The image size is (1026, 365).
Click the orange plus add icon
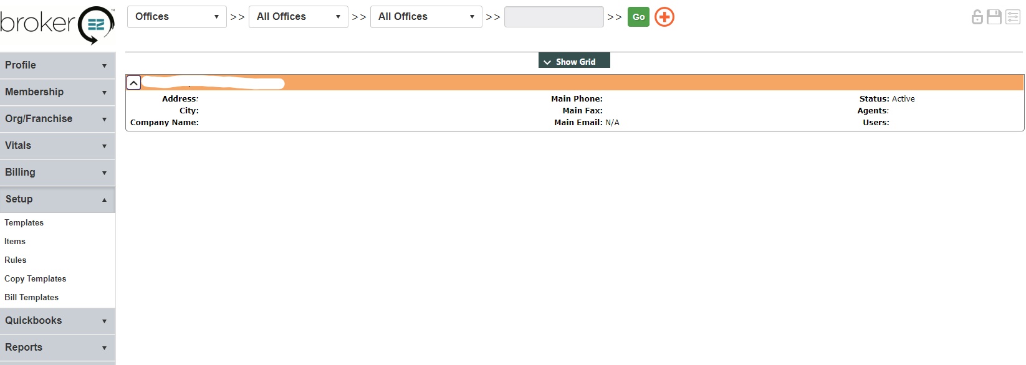pos(664,17)
